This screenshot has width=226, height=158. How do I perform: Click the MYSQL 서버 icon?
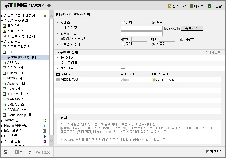tap(5, 78)
